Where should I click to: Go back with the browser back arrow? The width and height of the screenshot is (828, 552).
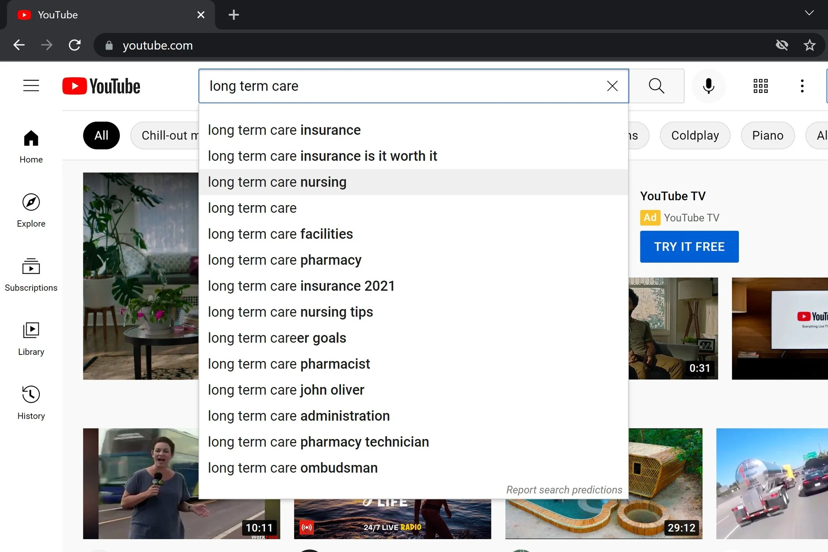19,45
